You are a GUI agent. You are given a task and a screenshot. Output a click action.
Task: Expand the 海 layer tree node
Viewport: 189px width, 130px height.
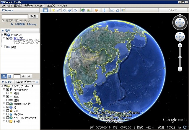[x=4, y=107]
